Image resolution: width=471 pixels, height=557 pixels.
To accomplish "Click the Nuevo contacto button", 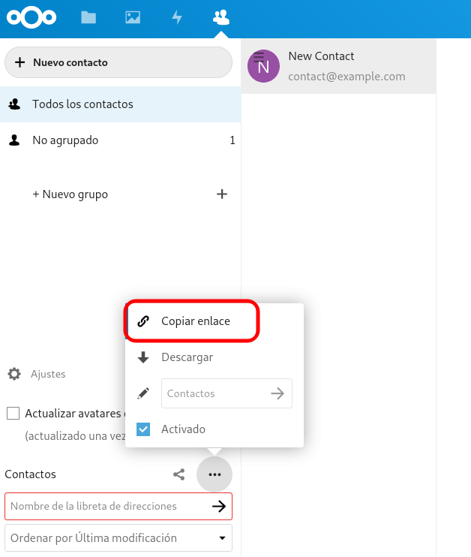I will [x=118, y=62].
